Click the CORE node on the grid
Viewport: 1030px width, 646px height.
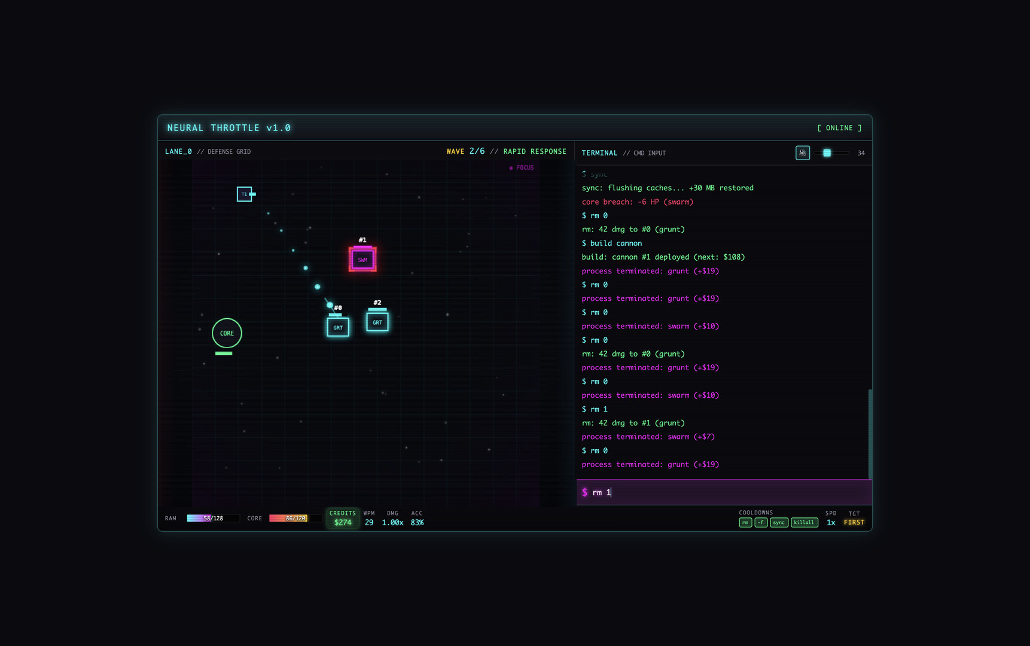[x=227, y=333]
